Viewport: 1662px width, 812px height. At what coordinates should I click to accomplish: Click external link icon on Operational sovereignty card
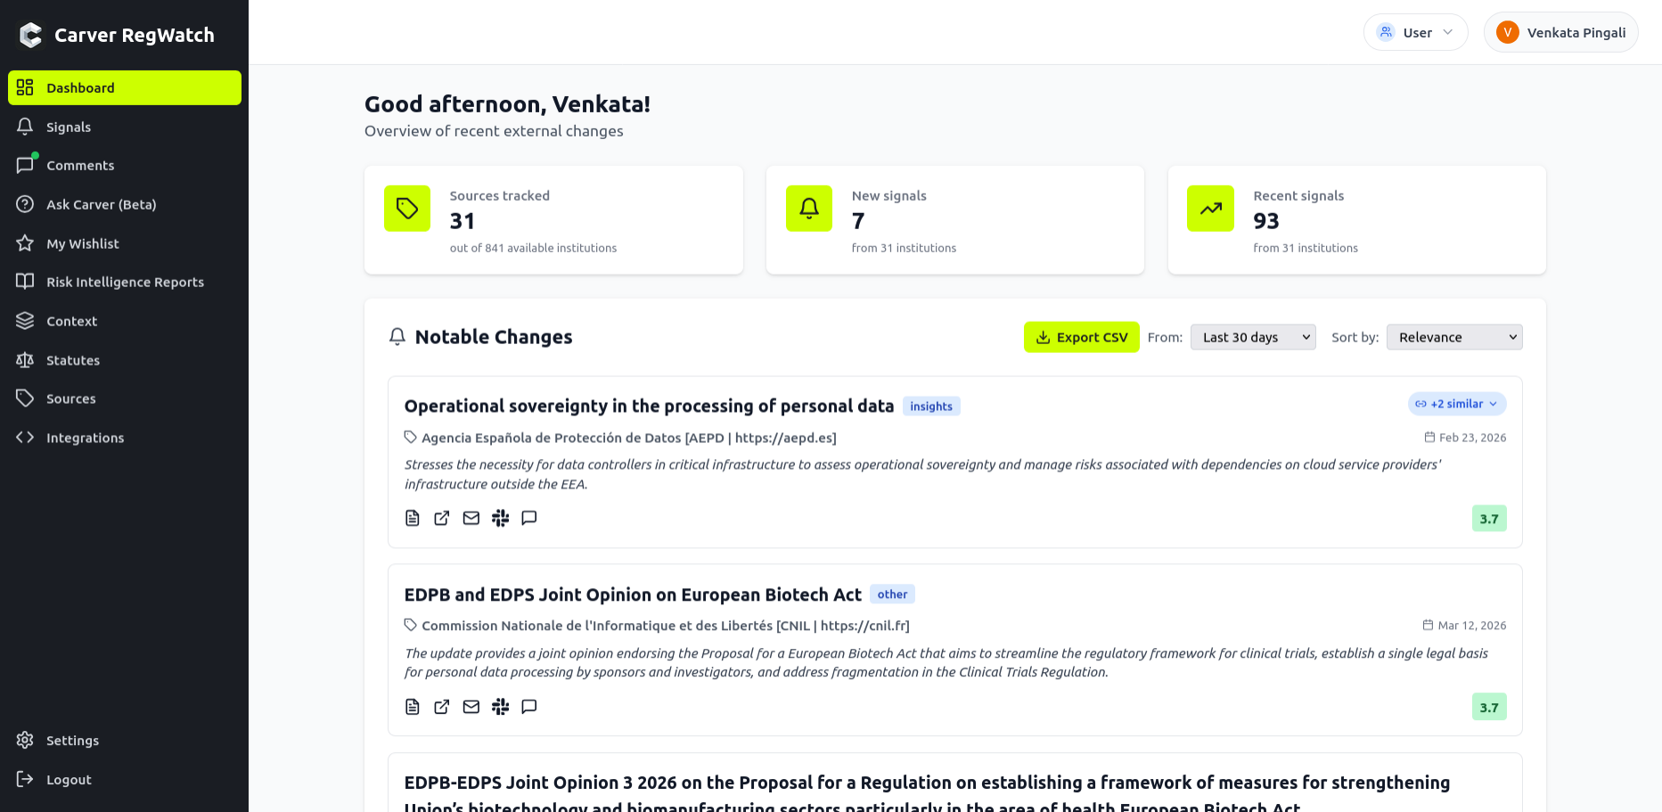pos(442,519)
